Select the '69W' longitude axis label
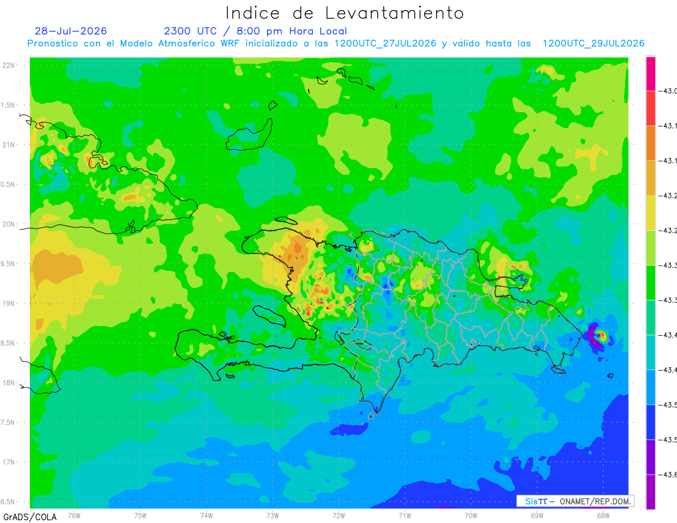The width and height of the screenshot is (677, 523). [x=537, y=515]
